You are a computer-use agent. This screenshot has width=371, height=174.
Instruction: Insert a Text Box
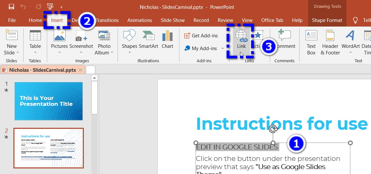[311, 43]
